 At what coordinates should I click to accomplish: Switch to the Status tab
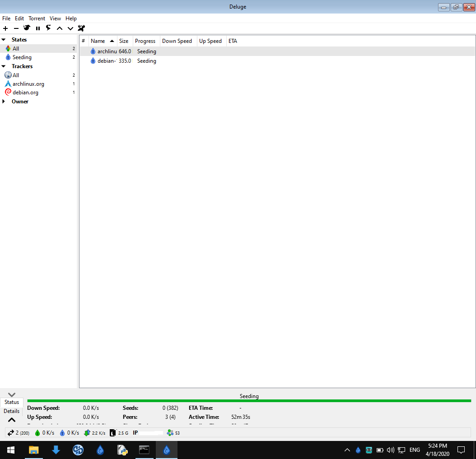12,402
